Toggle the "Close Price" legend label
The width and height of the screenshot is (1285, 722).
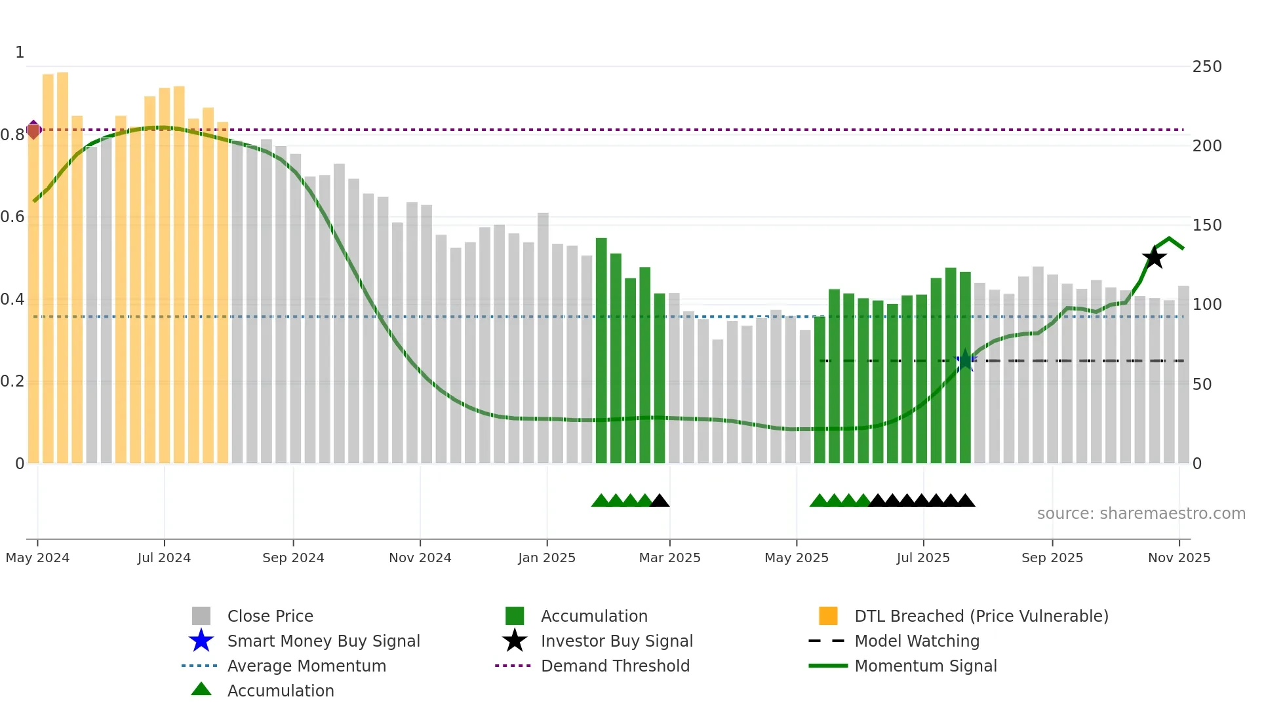pyautogui.click(x=270, y=616)
